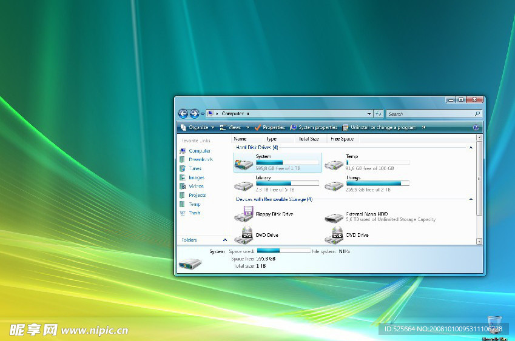This screenshot has width=515, height=341.
Task: Click the 595,8 GB space free value
Action: tap(266, 259)
